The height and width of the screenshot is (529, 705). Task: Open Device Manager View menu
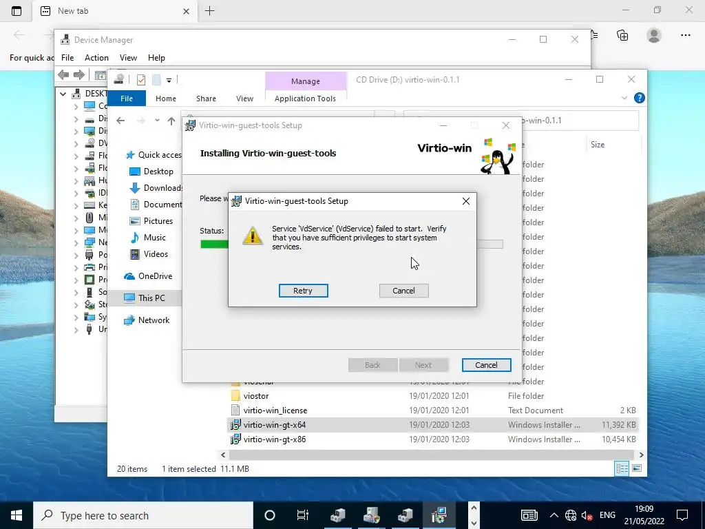(x=128, y=58)
